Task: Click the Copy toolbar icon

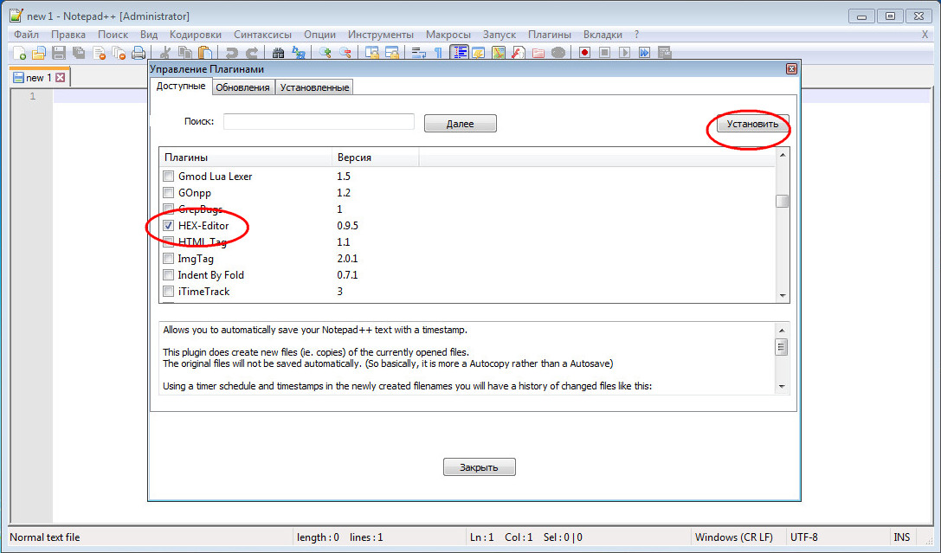Action: click(185, 53)
